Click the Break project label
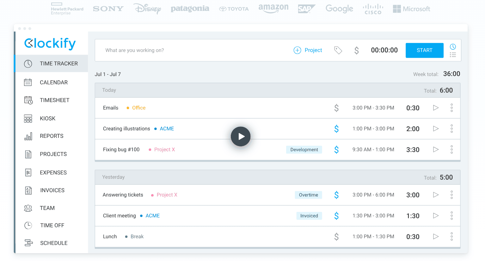 click(x=137, y=237)
